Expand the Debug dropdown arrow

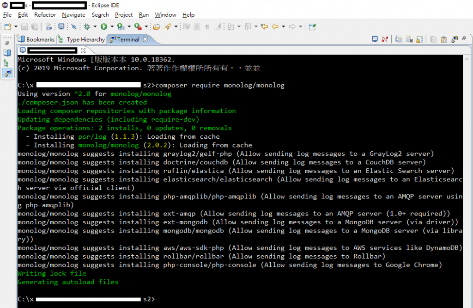(95, 27)
